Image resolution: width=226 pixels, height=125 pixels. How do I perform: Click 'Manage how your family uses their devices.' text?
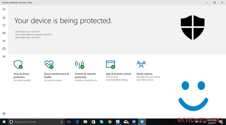[x=148, y=78]
